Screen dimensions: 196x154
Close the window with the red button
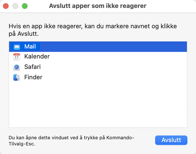coord(6,6)
